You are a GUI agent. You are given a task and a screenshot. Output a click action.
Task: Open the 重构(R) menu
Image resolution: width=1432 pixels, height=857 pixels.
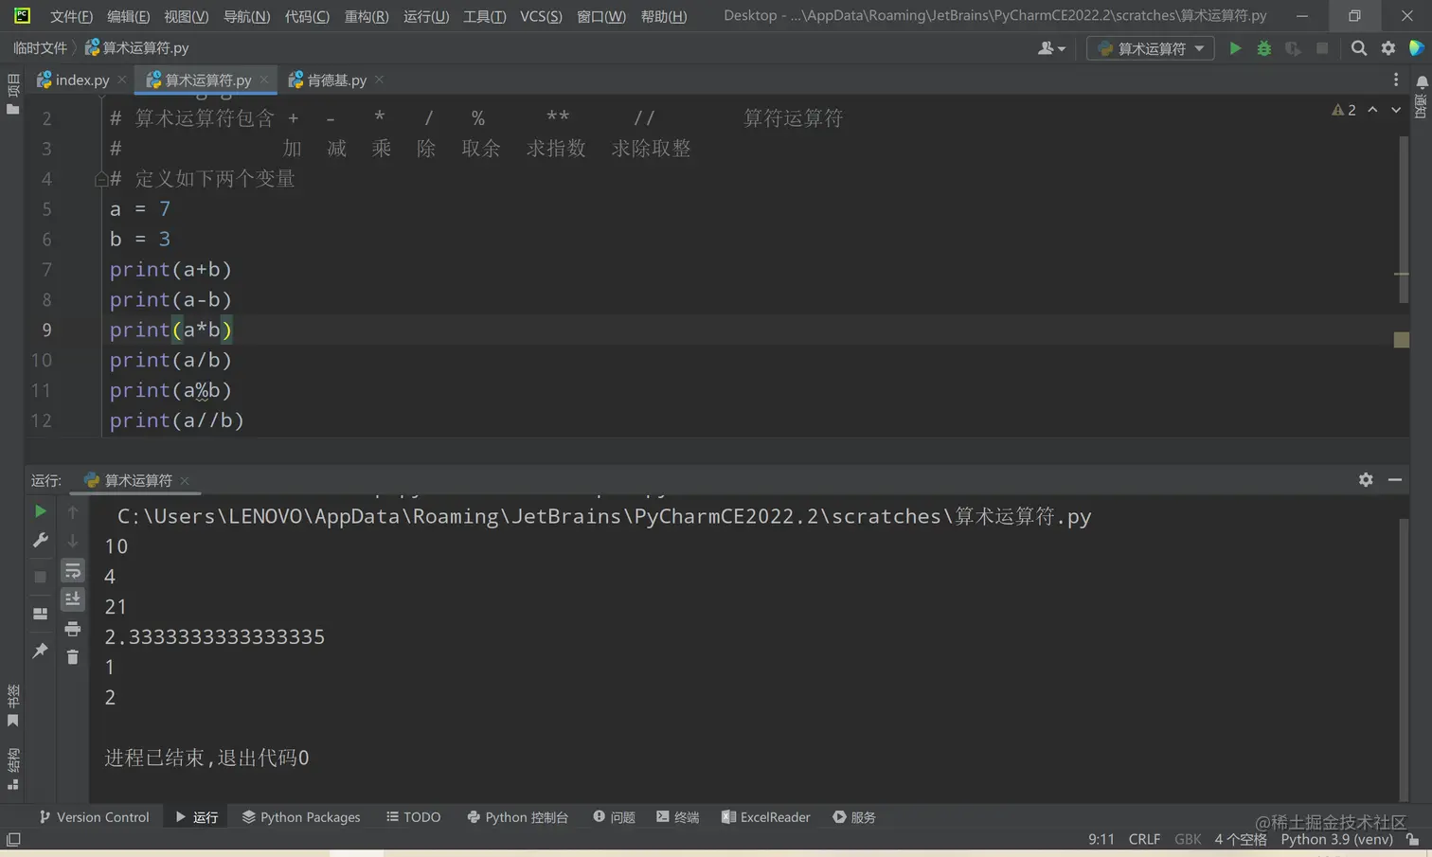(x=367, y=16)
